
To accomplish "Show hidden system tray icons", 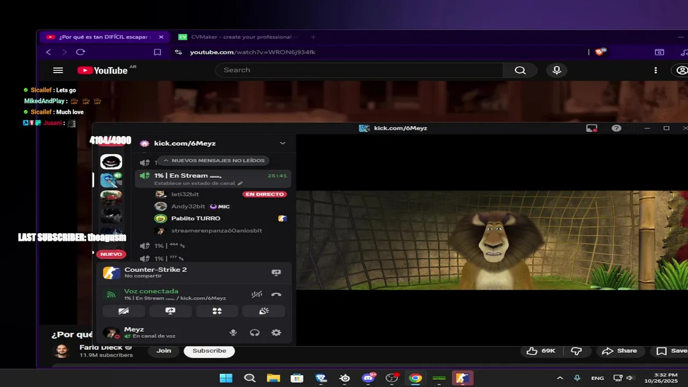I will (x=560, y=378).
